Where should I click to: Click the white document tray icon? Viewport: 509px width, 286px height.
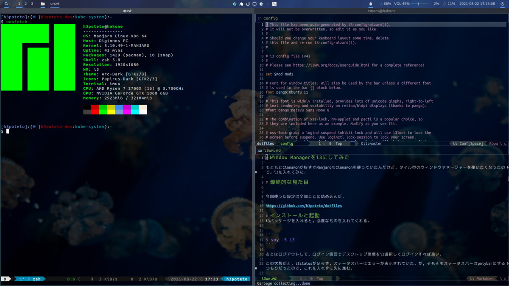click(x=274, y=4)
